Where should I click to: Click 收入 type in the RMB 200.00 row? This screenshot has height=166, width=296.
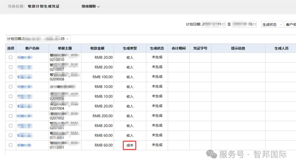130,116
